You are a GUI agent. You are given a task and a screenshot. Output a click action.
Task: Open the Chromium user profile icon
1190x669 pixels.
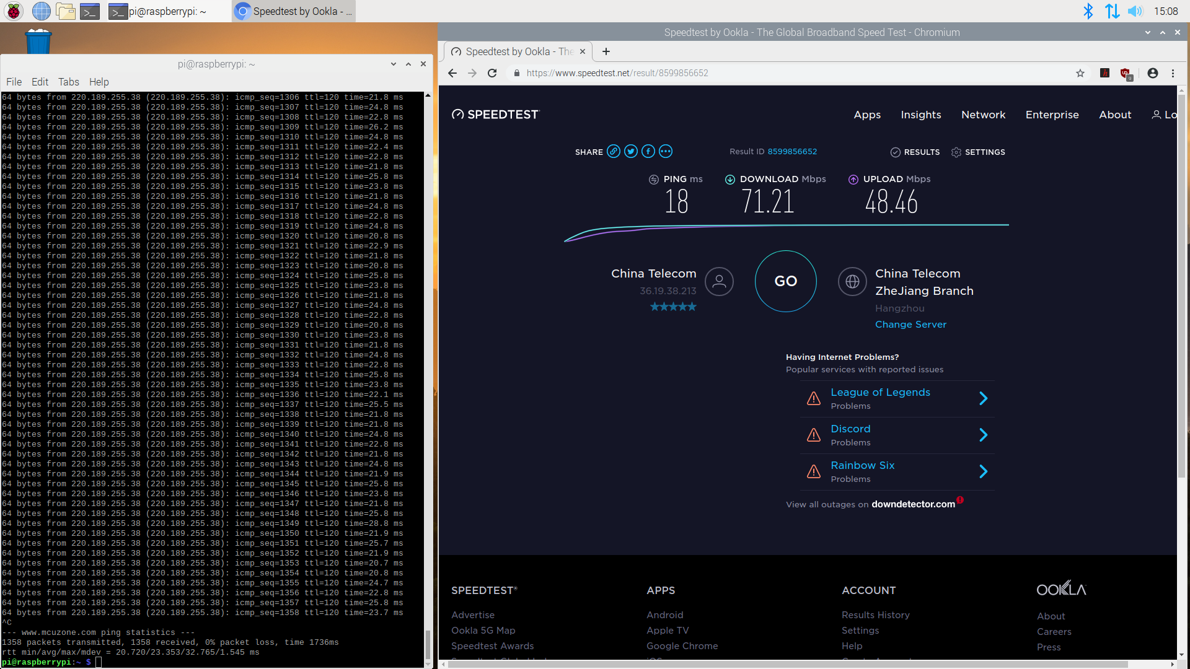(x=1153, y=73)
